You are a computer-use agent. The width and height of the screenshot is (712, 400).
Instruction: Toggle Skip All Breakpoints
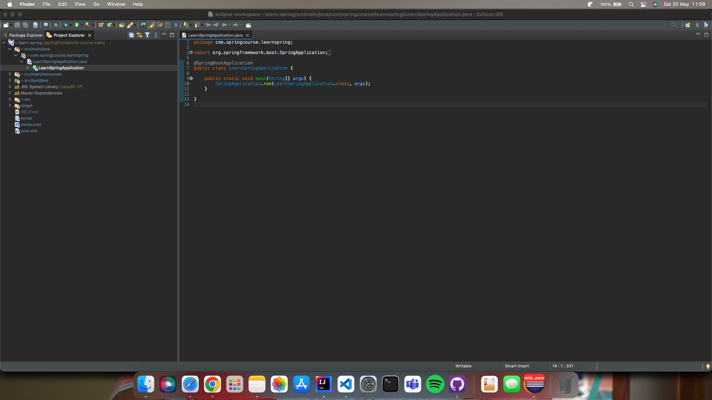point(56,25)
